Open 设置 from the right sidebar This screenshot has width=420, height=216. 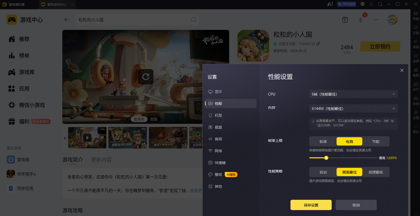point(416,115)
